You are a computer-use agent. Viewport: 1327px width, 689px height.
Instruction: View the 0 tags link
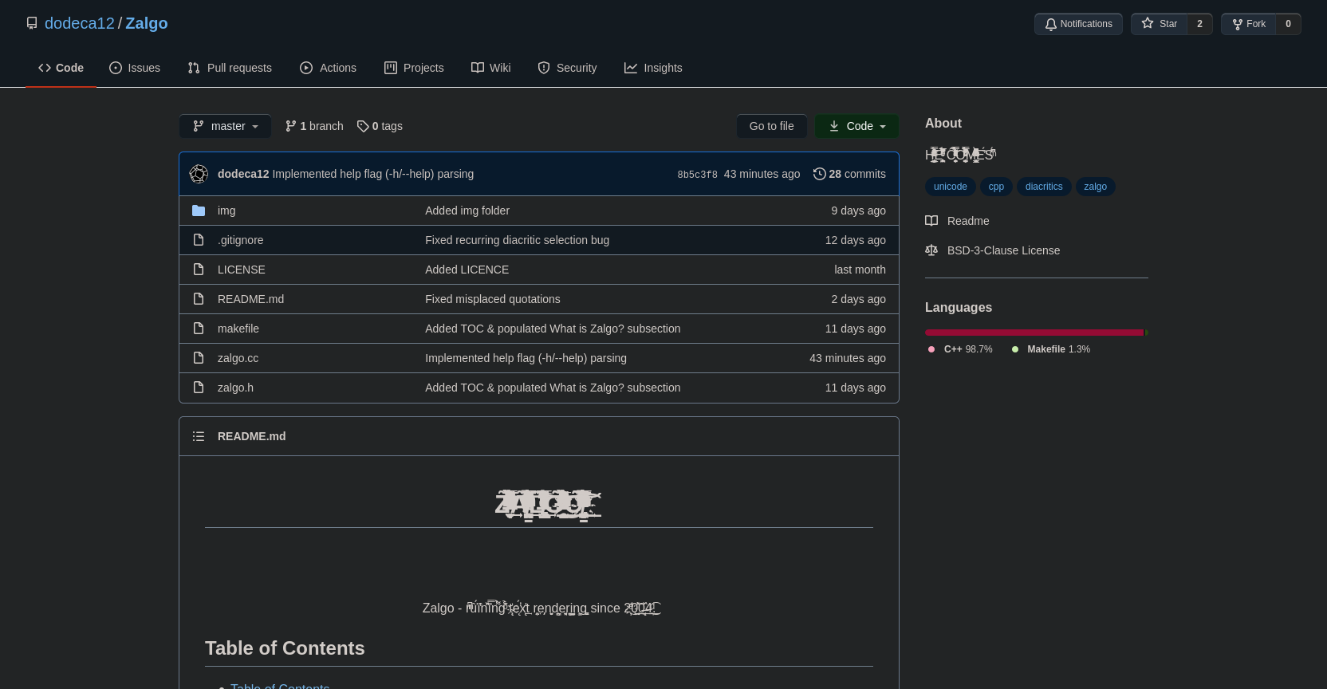(380, 126)
